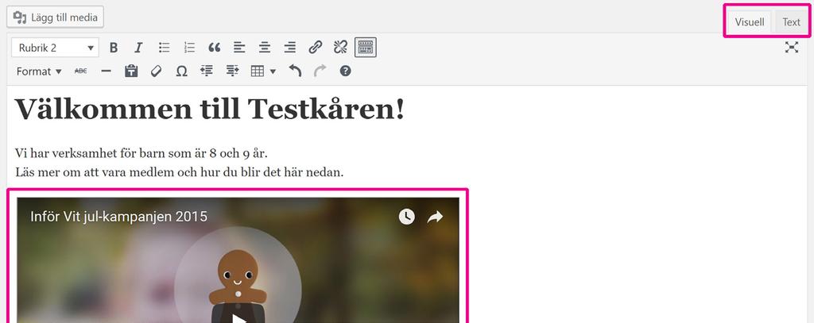Click the line starting Läs mer om att vara medlem
The height and width of the screenshot is (323, 814).
tap(179, 172)
